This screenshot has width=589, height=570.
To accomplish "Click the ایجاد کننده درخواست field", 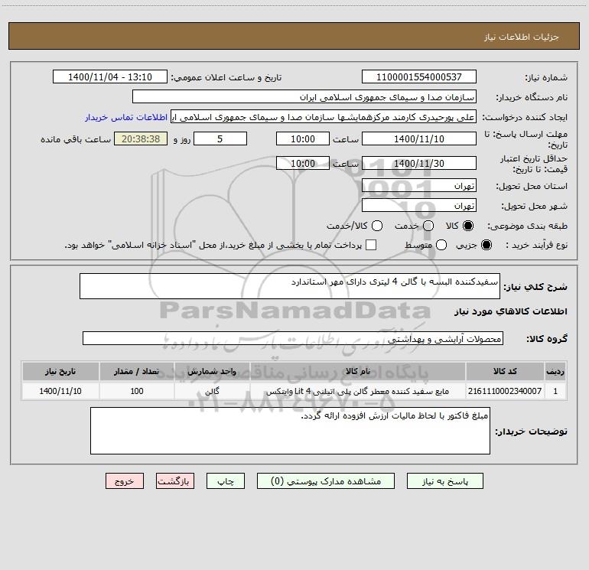I will 324,117.
